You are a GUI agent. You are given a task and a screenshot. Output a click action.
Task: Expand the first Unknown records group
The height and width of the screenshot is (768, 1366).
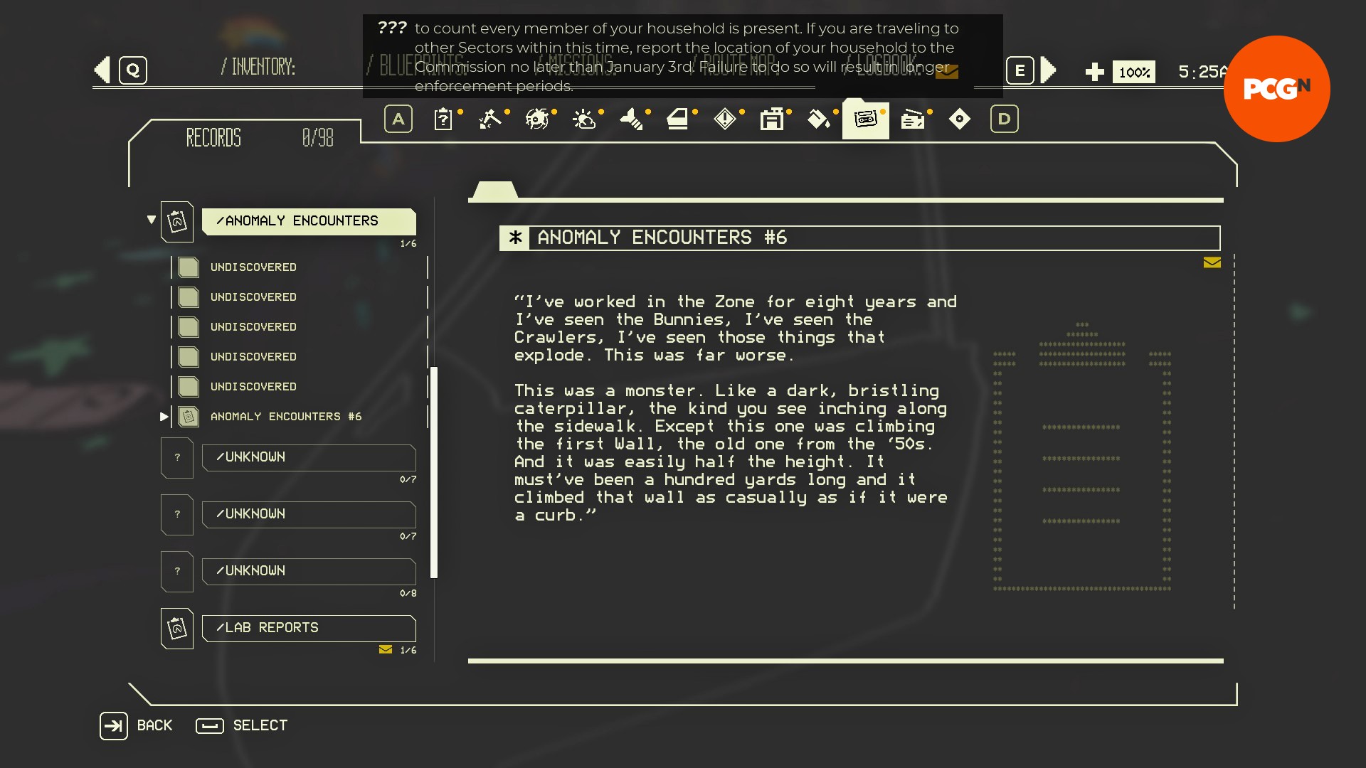pyautogui.click(x=308, y=457)
